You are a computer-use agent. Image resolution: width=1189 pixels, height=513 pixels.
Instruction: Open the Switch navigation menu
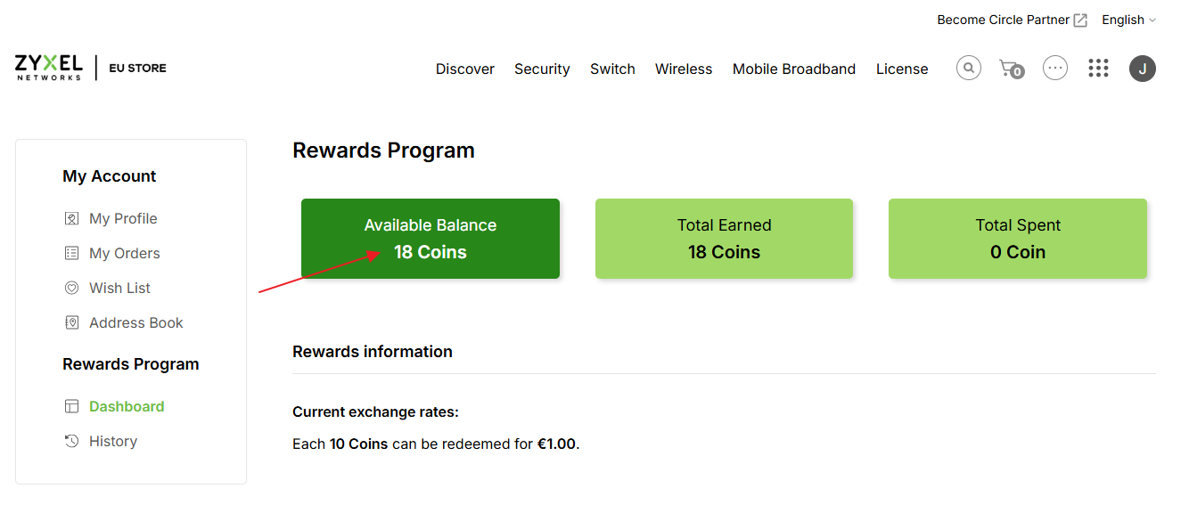point(612,69)
